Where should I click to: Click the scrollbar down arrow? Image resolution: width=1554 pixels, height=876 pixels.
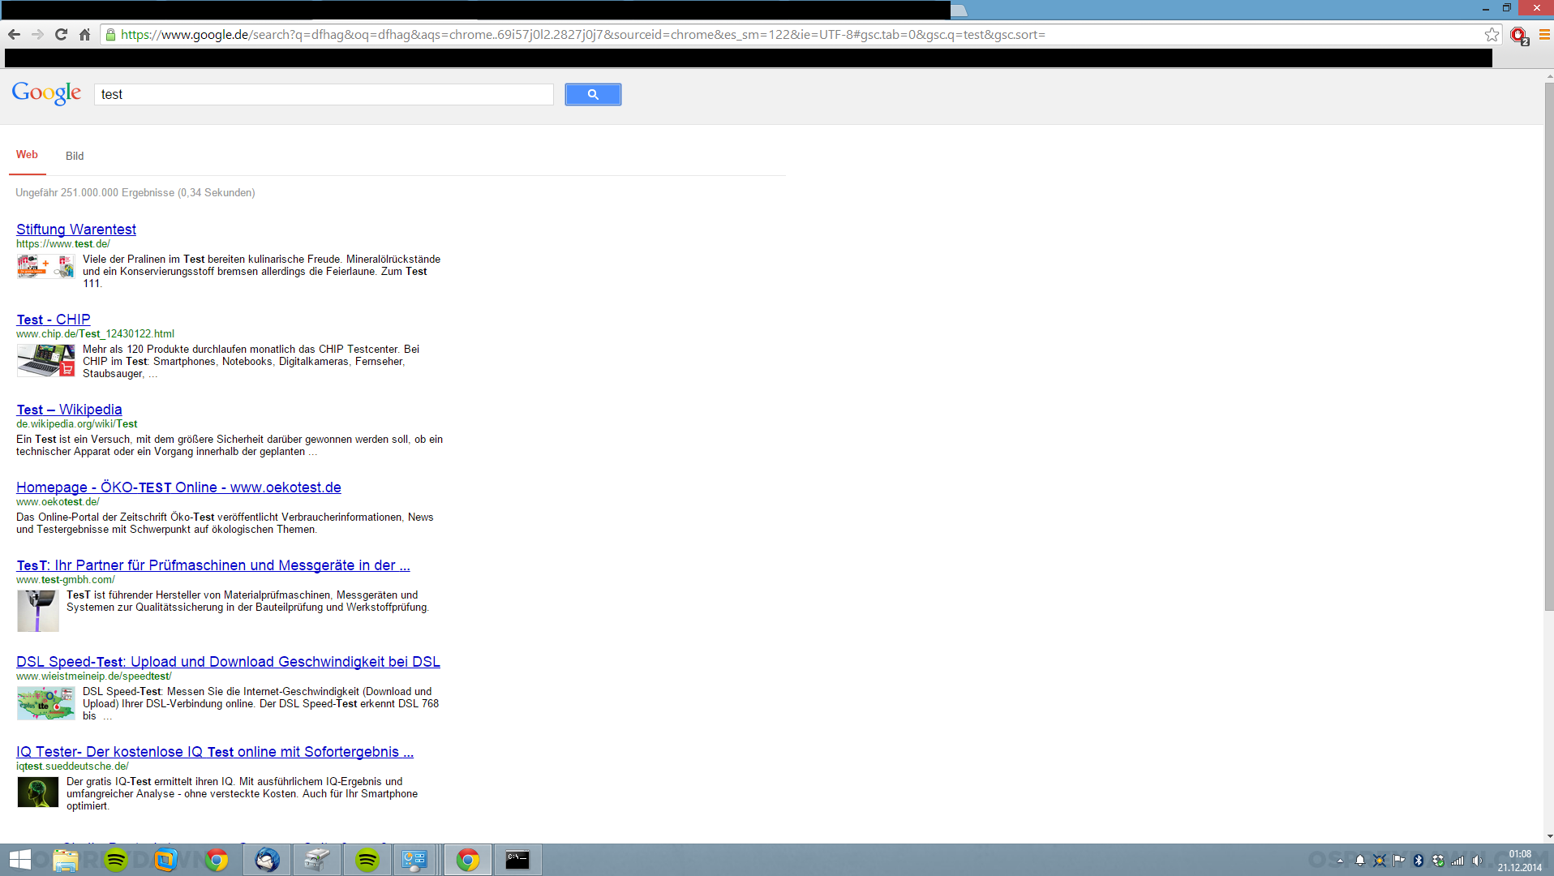pos(1549,836)
